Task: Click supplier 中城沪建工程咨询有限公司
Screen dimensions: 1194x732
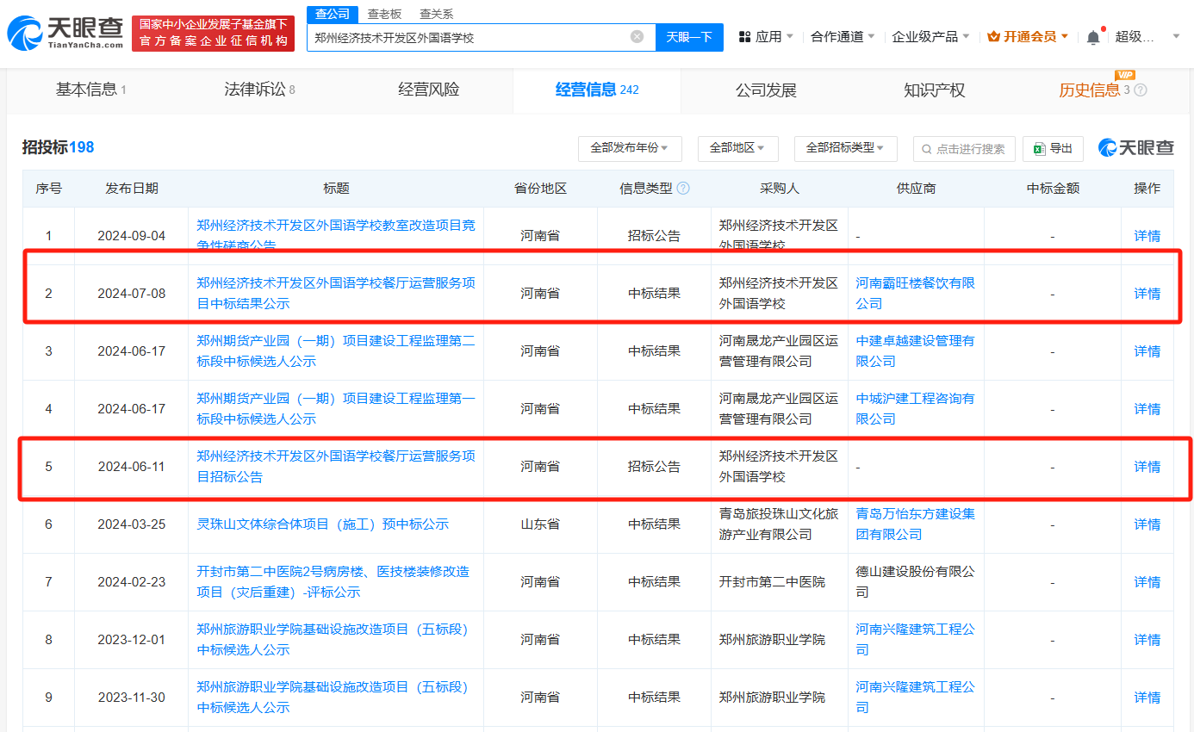Action: (916, 408)
